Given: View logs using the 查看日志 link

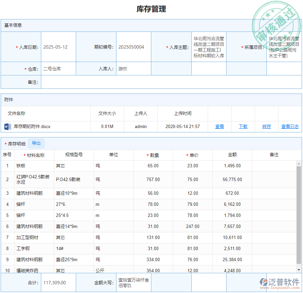Looking at the screenshot, I should point(290,126).
